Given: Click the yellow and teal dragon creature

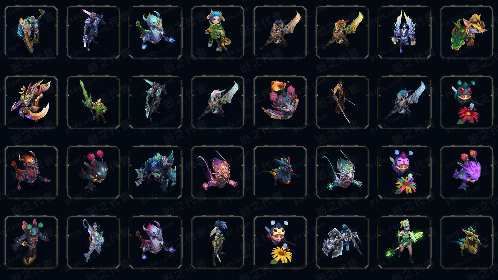Looking at the screenshot, I should (x=467, y=242).
